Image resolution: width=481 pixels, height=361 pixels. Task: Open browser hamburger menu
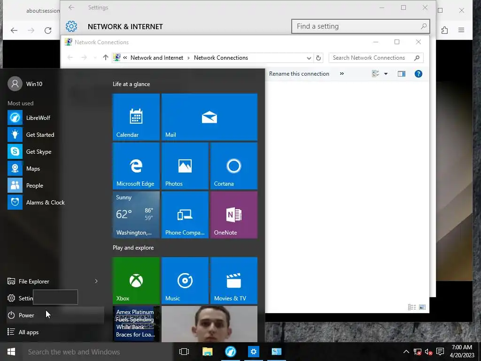tap(461, 30)
